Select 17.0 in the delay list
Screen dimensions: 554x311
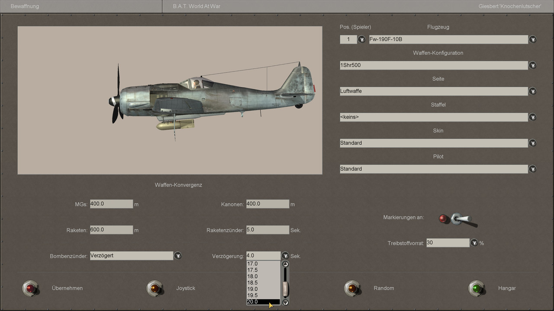tap(264, 263)
